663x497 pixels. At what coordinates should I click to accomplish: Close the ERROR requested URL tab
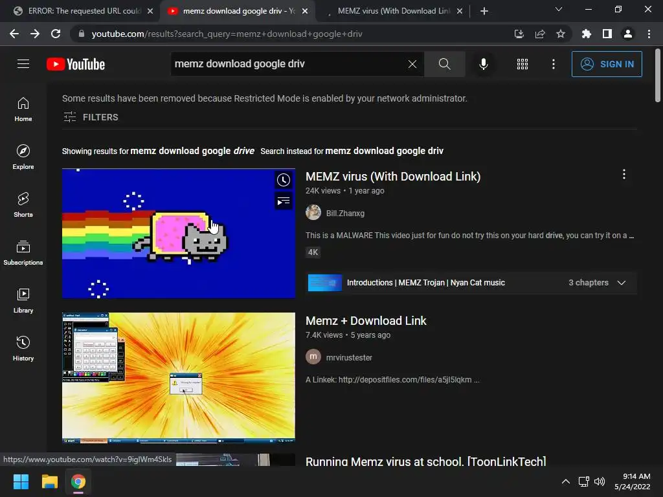click(x=150, y=11)
